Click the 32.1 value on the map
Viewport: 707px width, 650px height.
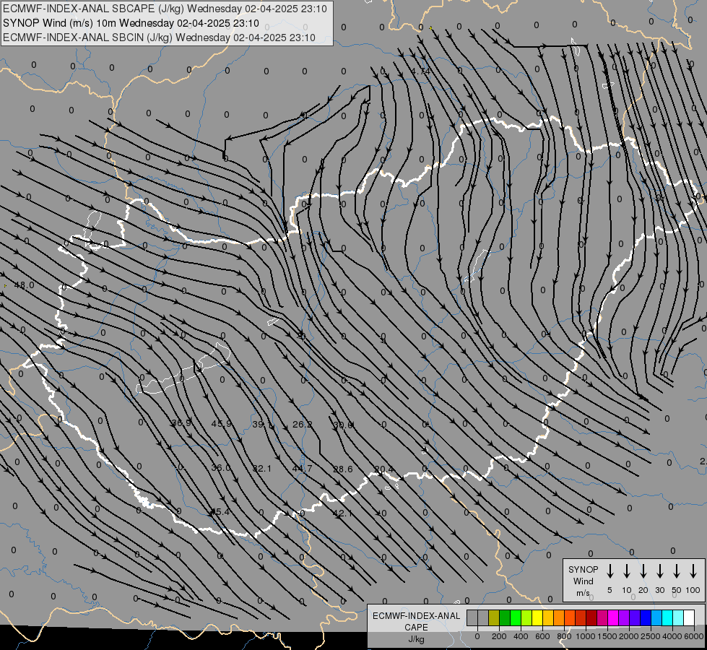tap(261, 469)
